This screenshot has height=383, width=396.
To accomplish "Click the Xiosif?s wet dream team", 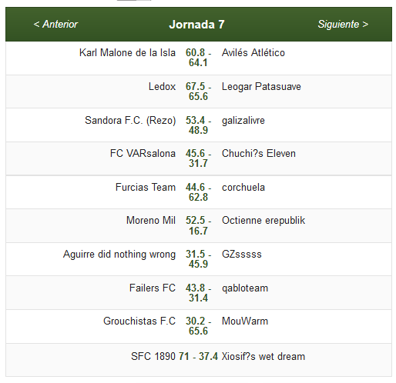I will coord(263,357).
